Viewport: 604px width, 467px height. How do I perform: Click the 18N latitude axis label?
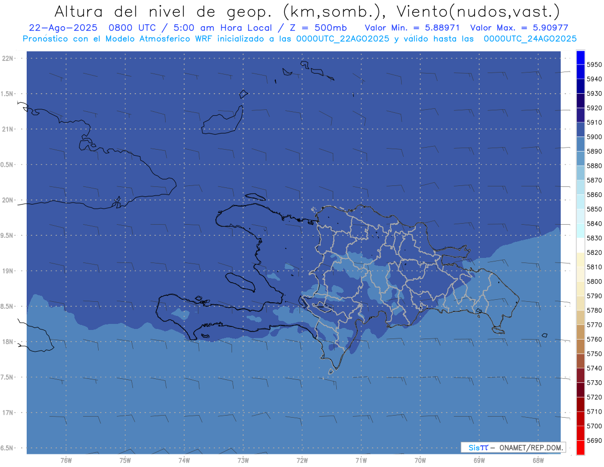tap(8, 342)
